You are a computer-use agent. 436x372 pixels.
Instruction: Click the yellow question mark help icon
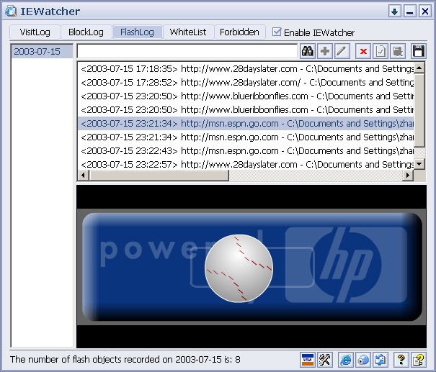[401, 360]
